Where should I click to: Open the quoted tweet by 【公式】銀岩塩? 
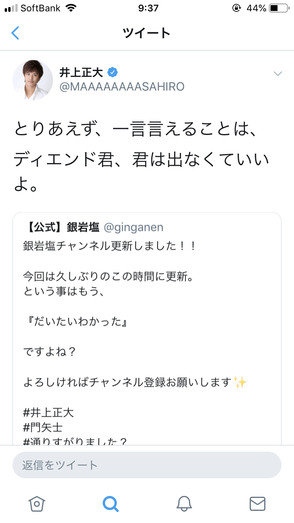coord(147,314)
